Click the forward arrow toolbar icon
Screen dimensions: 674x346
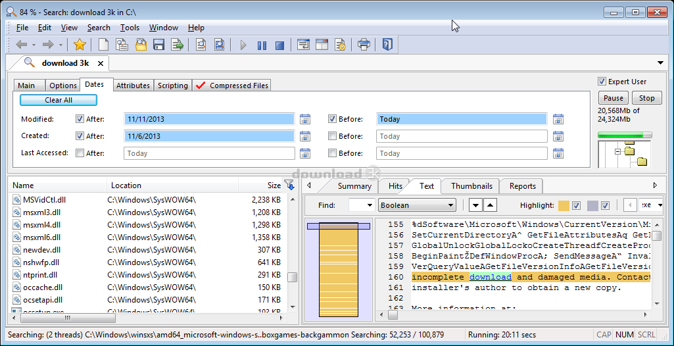tap(48, 45)
